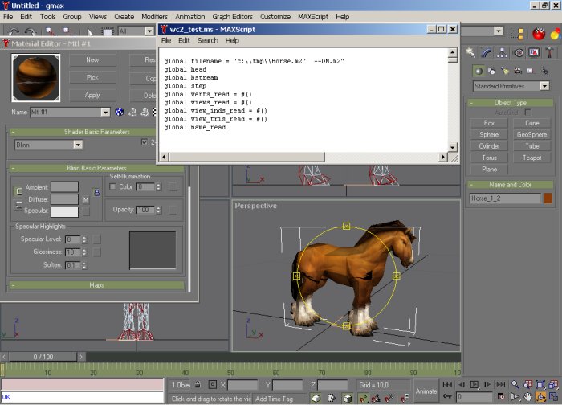Open the Mtl #1 material name dropdown
This screenshot has height=405, width=562.
click(x=105, y=112)
